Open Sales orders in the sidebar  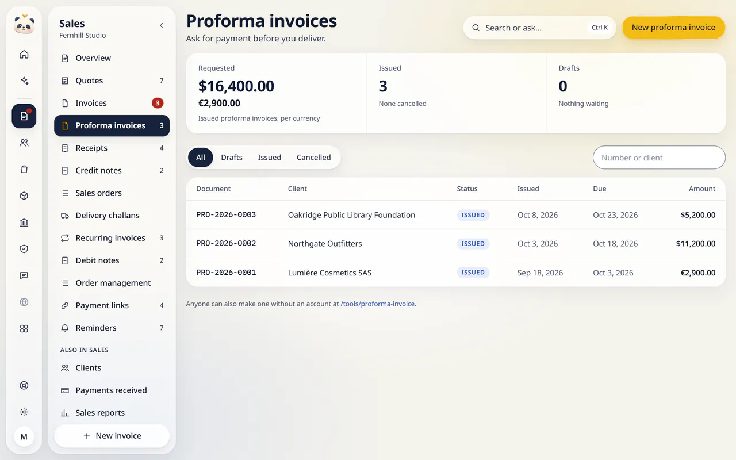(112, 193)
